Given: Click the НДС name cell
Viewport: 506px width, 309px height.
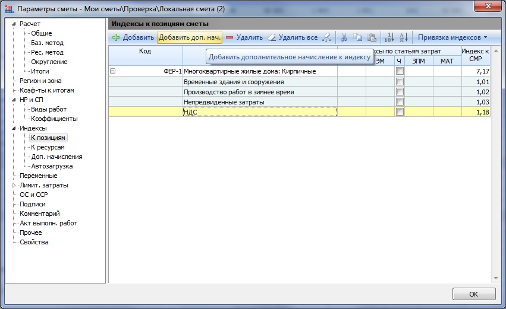Looking at the screenshot, I should coord(260,112).
